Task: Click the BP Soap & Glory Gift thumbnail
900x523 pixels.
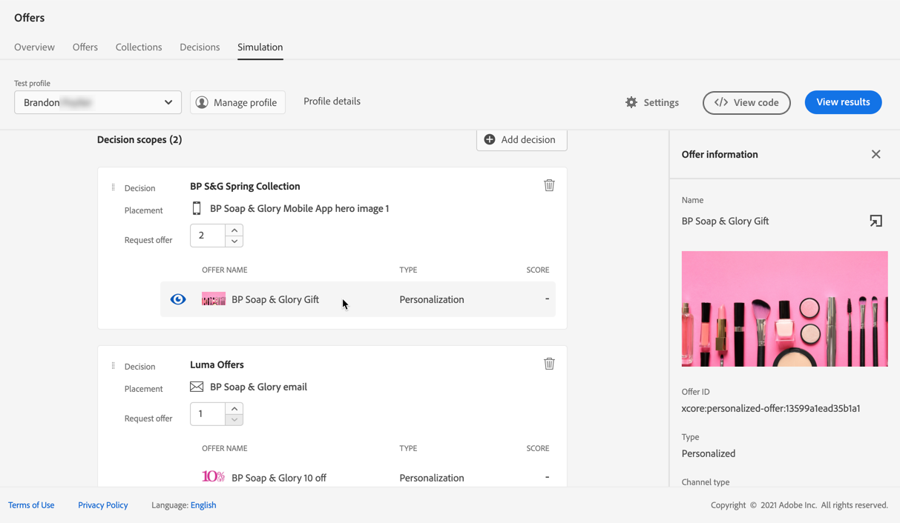Action: (x=214, y=299)
